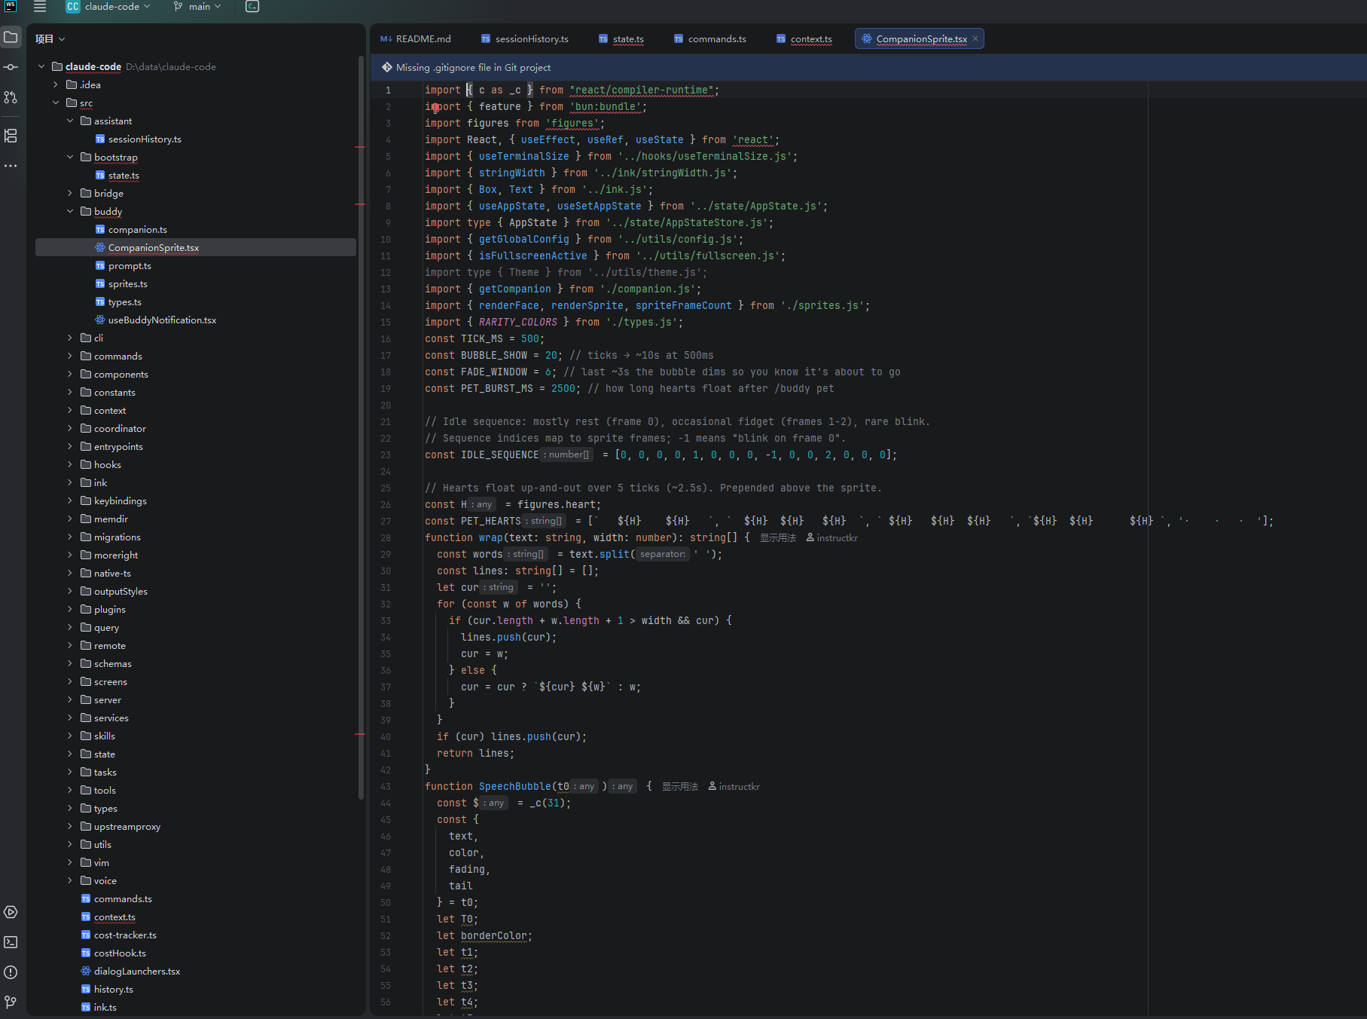Expand the .idea folder

56,84
